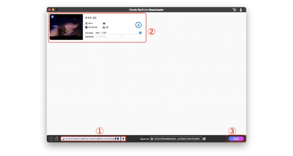
Task: Click the Start button
Action: [236, 139]
